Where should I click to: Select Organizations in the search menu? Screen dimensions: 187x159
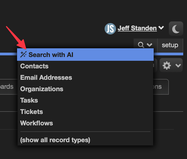pos(85,89)
